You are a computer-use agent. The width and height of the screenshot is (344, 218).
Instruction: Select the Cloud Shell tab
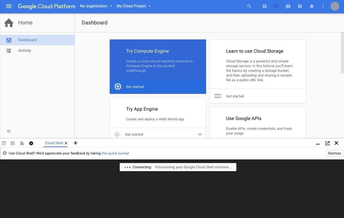pyautogui.click(x=54, y=143)
